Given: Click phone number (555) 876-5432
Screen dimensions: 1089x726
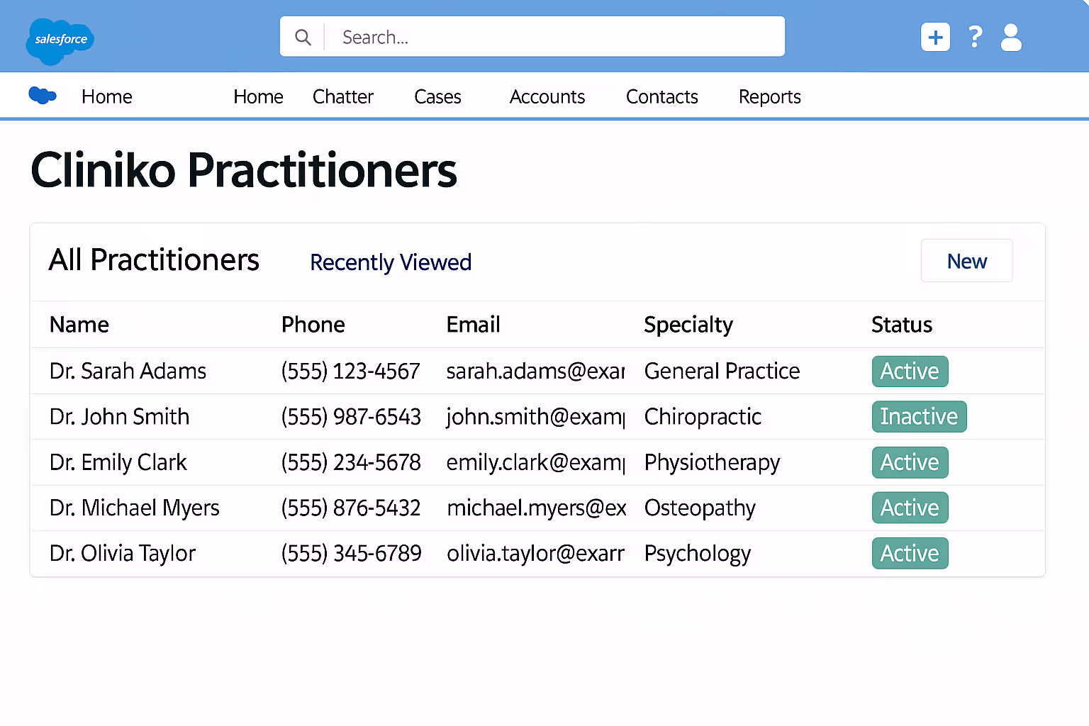Looking at the screenshot, I should click(x=351, y=508).
